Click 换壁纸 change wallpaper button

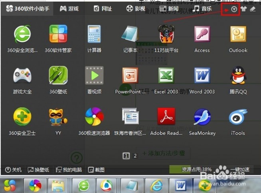(38, 170)
